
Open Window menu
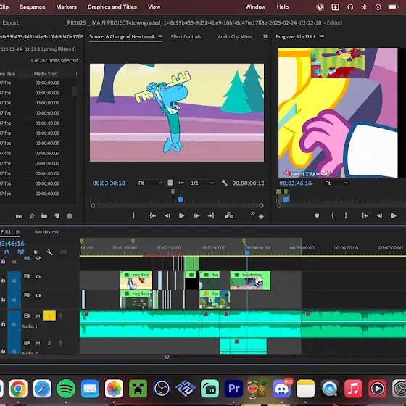click(255, 7)
